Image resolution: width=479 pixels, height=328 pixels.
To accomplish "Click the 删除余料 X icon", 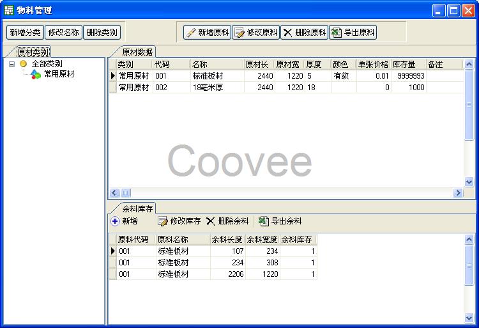I will click(x=211, y=221).
